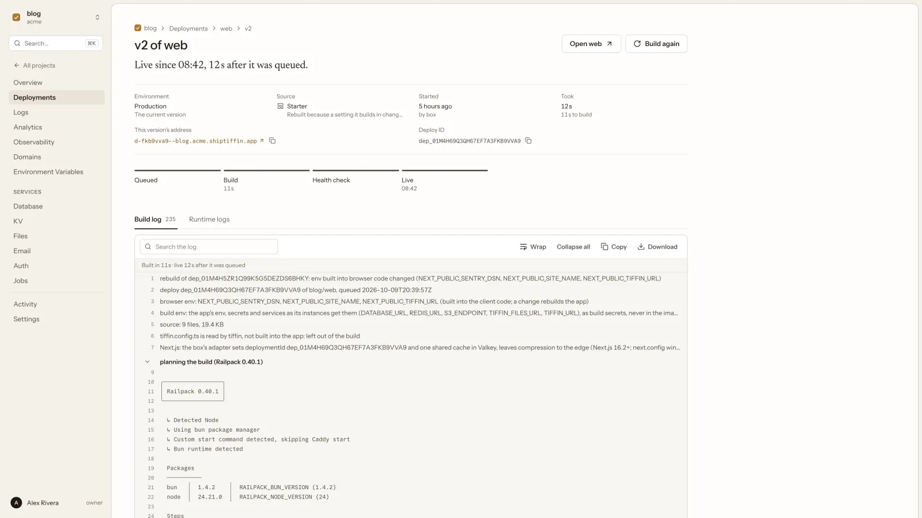The width and height of the screenshot is (922, 518).
Task: Collapse all log sections
Action: [573, 247]
